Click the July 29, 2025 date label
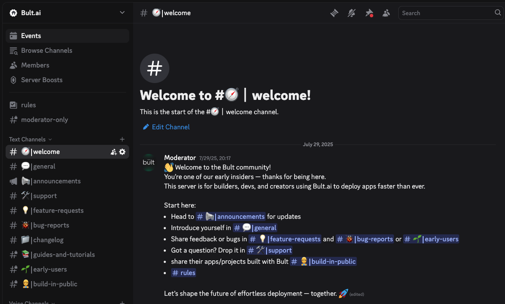Viewport: 505px width, 304px height. 318,144
